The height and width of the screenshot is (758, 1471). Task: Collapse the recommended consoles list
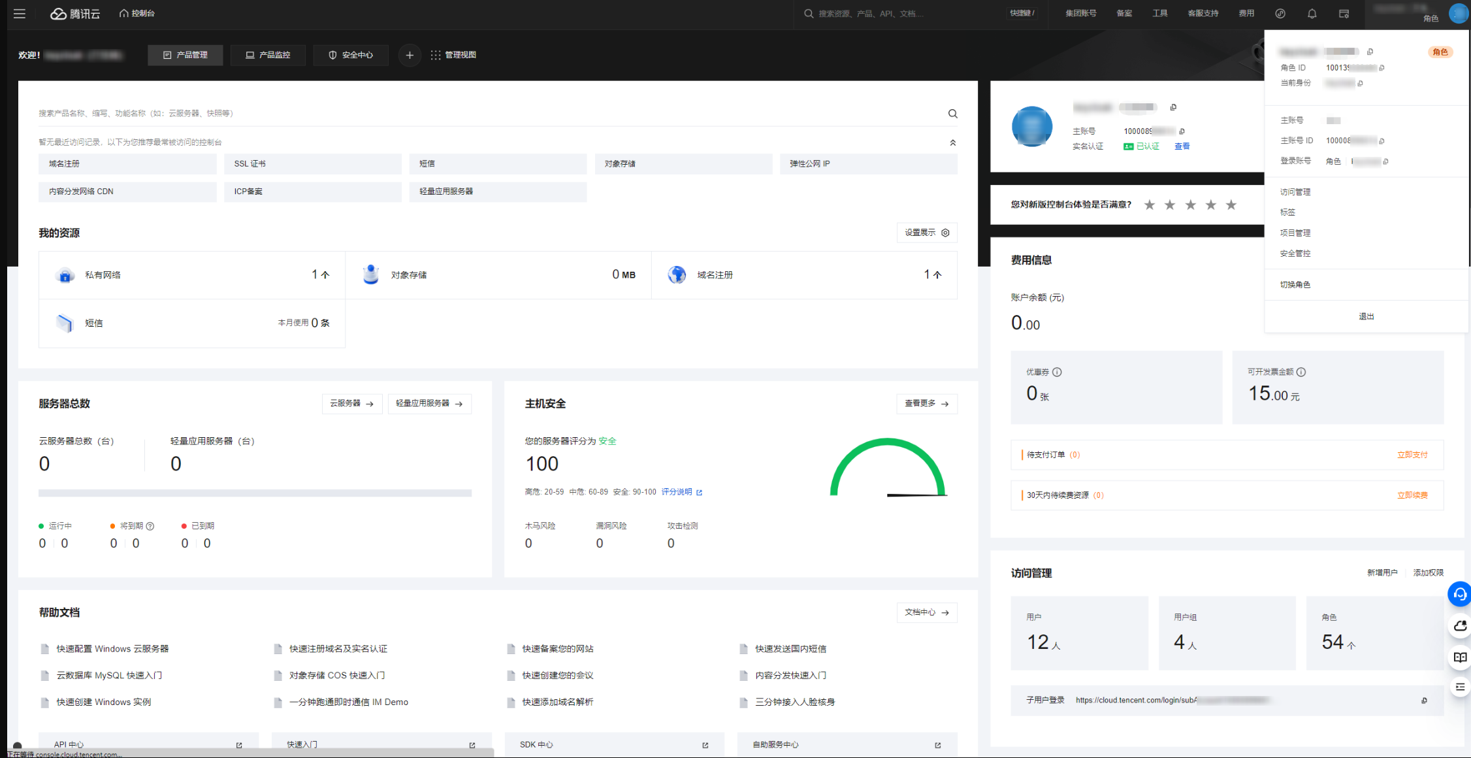coord(952,142)
